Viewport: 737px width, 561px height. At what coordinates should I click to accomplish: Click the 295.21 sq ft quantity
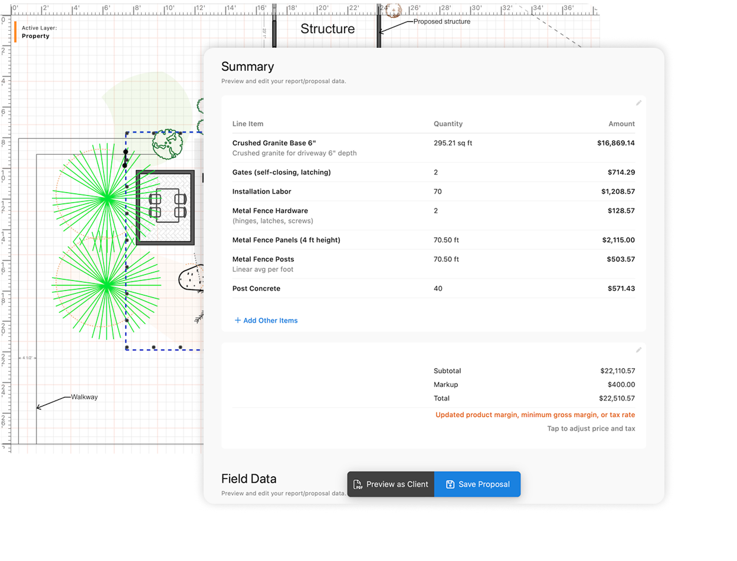click(x=454, y=143)
